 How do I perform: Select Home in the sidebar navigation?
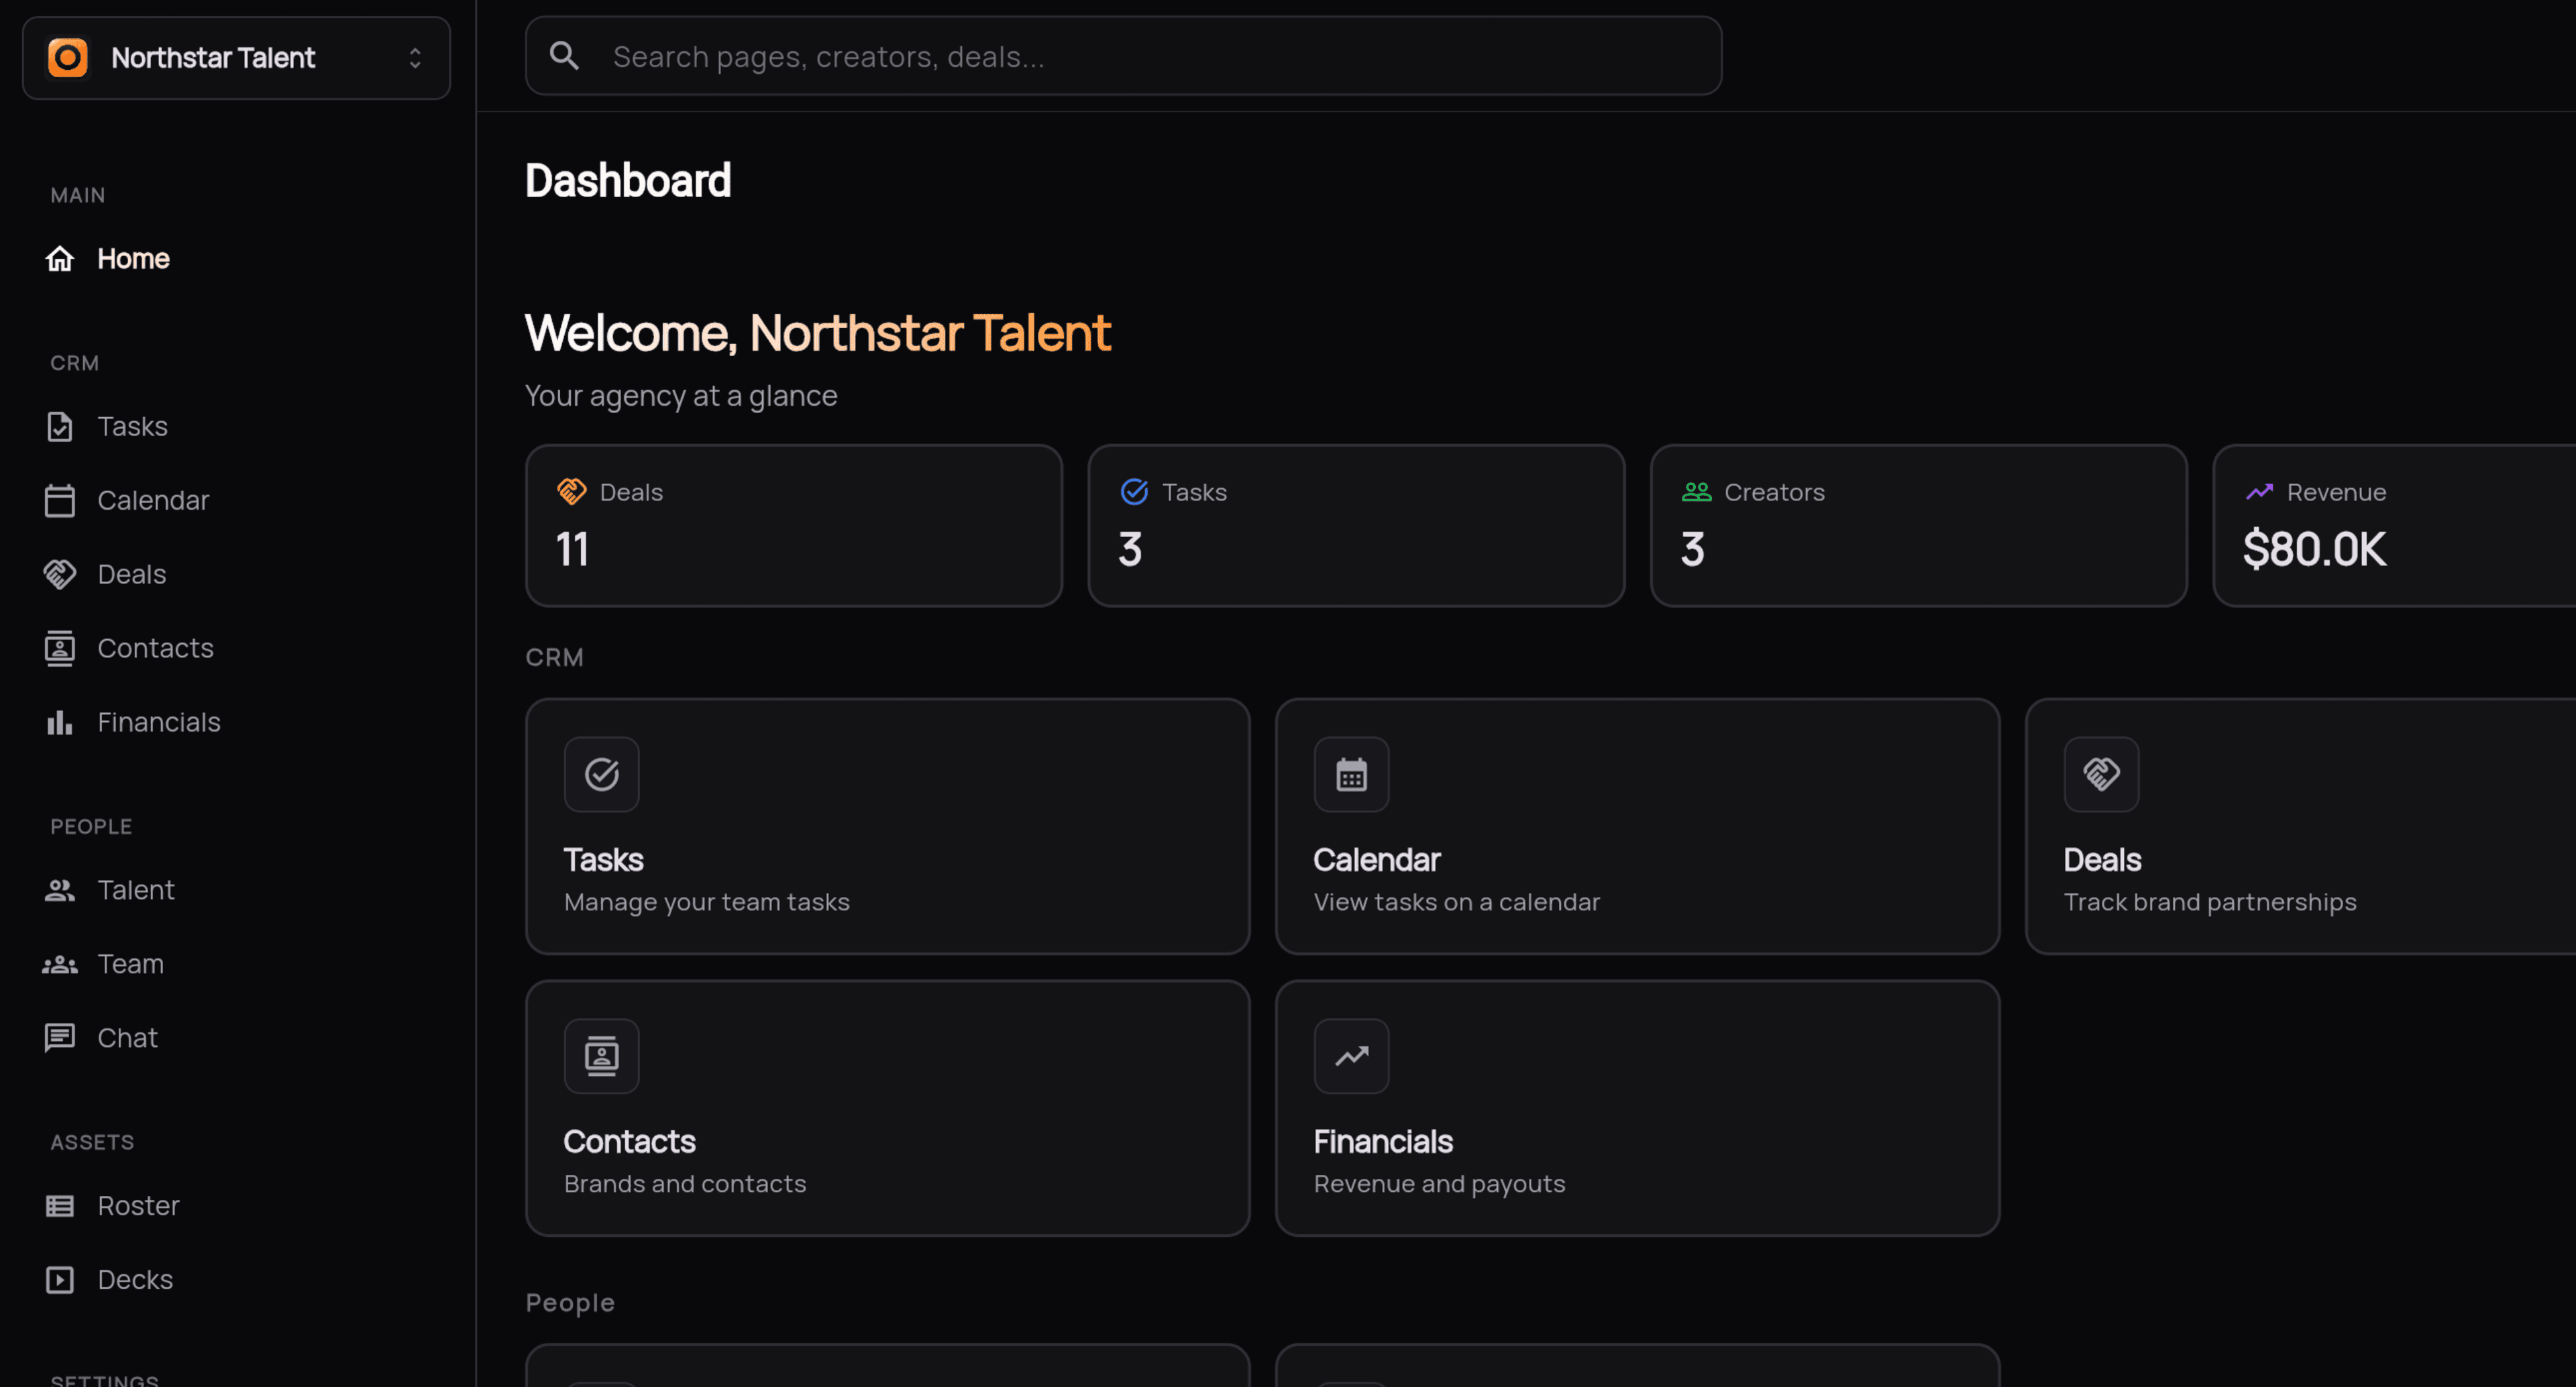coord(132,258)
